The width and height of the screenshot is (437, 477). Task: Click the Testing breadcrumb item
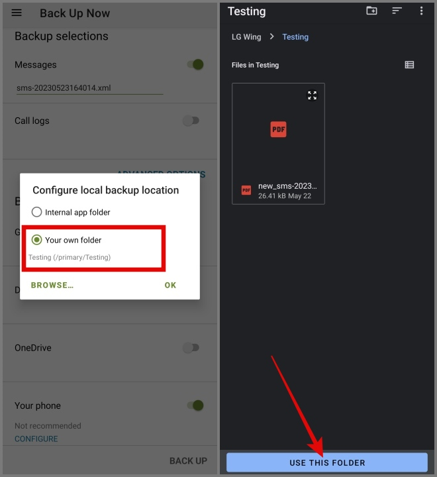295,37
